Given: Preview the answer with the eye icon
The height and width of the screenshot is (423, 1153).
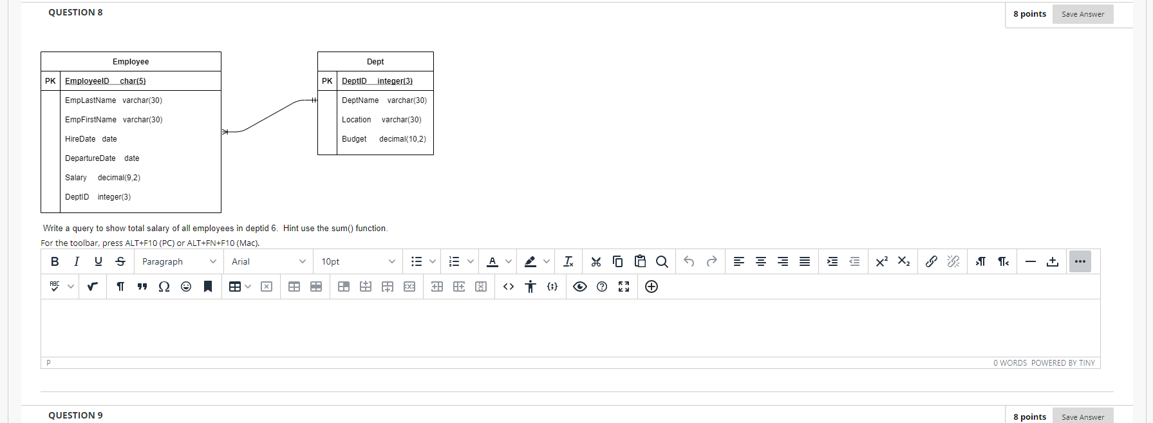Looking at the screenshot, I should point(580,287).
